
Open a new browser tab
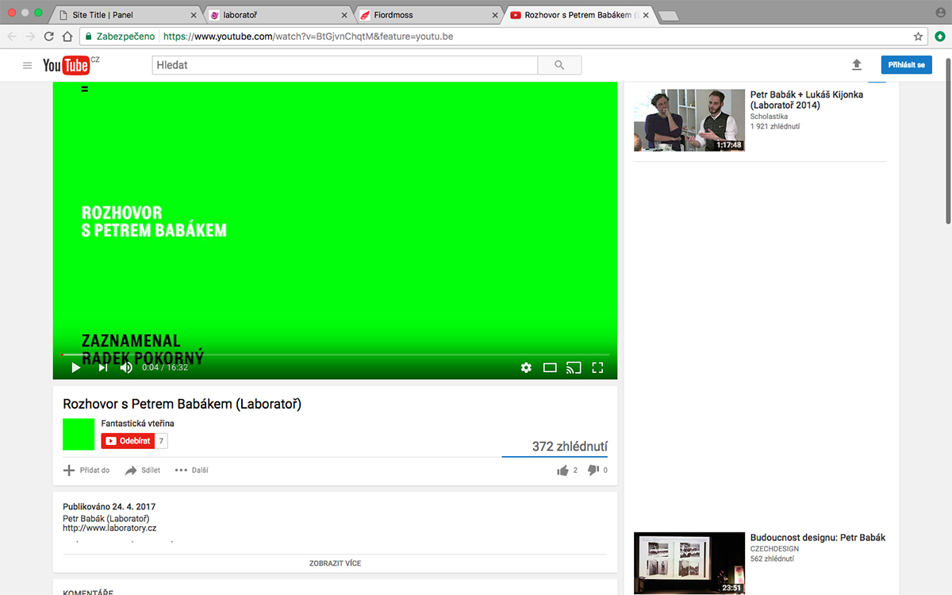point(668,16)
